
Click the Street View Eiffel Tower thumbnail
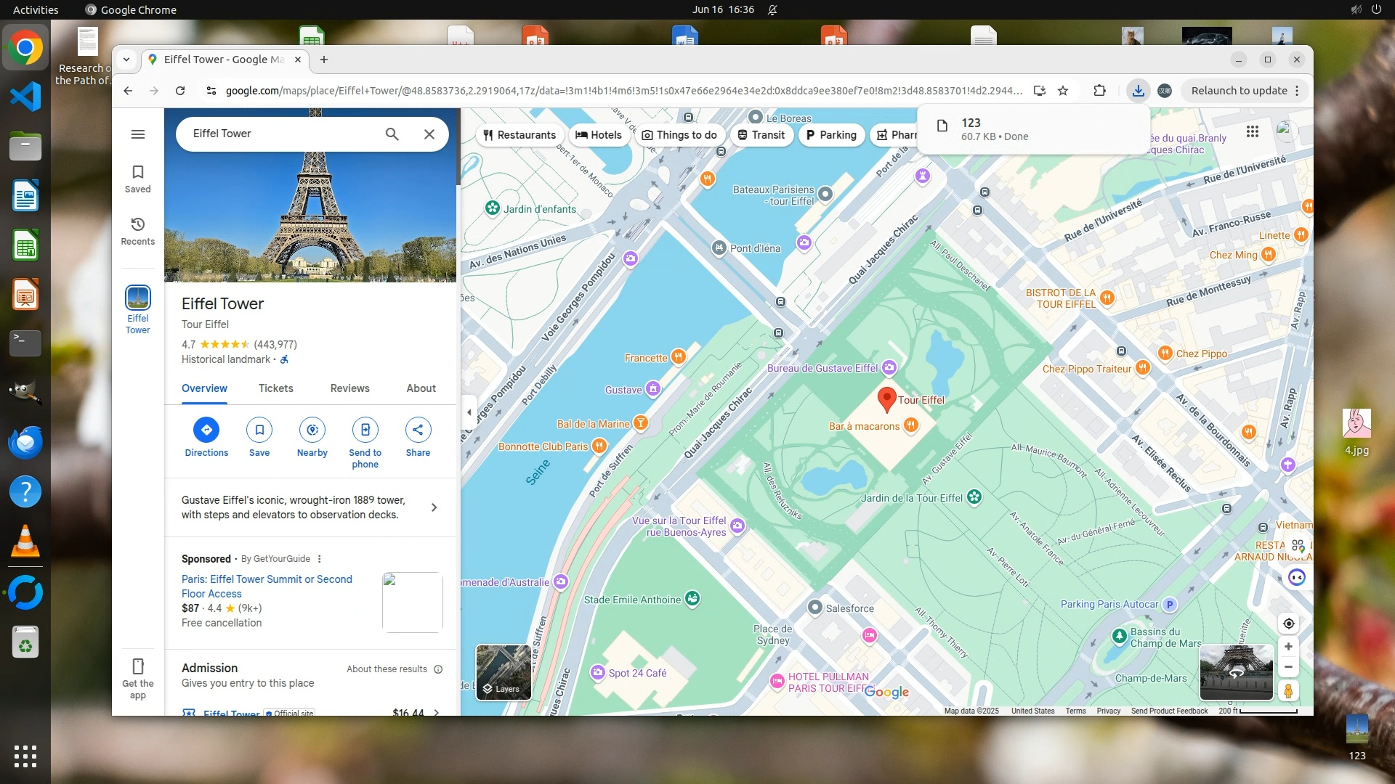[1235, 671]
